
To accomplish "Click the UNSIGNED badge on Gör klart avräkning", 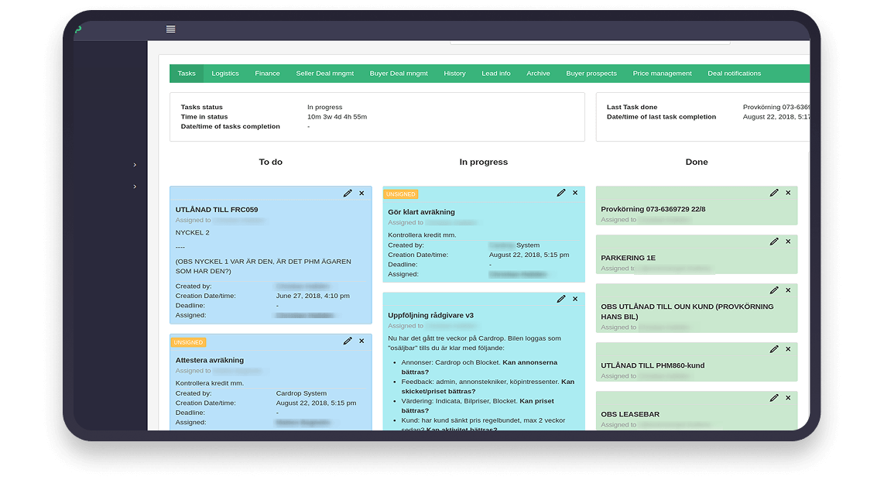I will 400,194.
